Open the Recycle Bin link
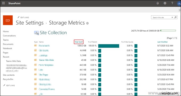This screenshot has height=96, width=181. coord(8,79)
